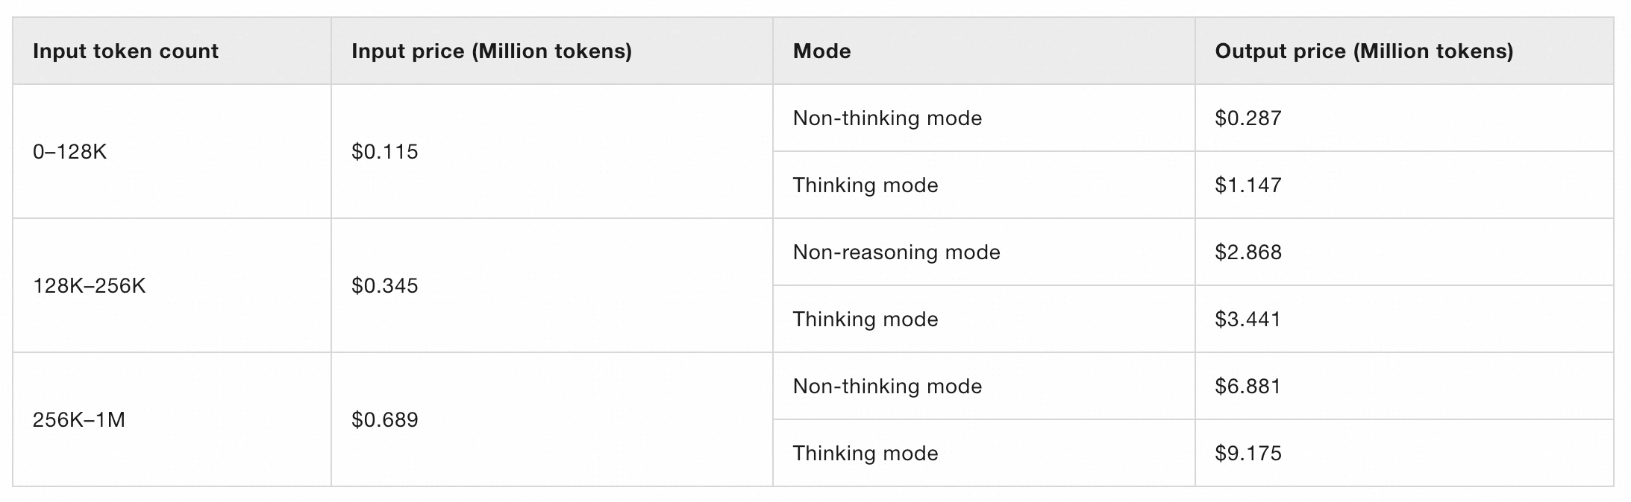Click the $3.441 output price cell
The height and width of the screenshot is (502, 1631).
point(1247,320)
